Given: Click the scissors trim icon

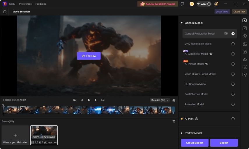Looking at the screenshot, I should (174, 100).
